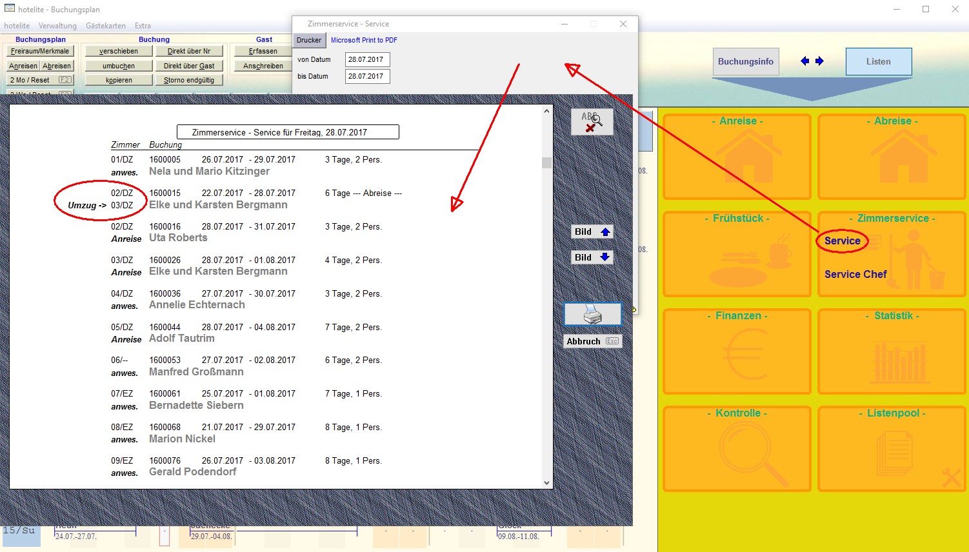The image size is (969, 552).
Task: Open the Gästekarten menu
Action: [106, 26]
